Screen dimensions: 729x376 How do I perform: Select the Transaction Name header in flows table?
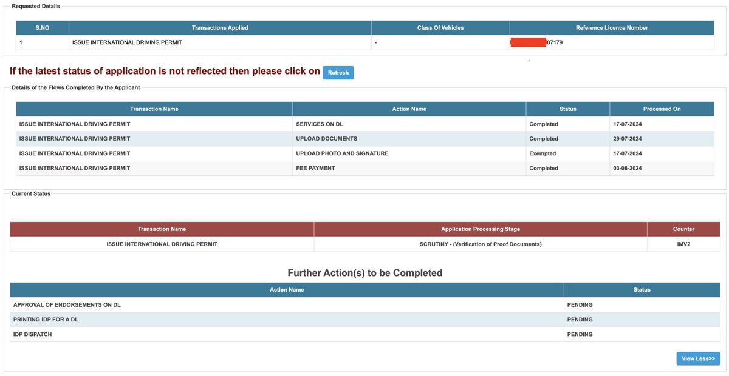[x=154, y=109]
